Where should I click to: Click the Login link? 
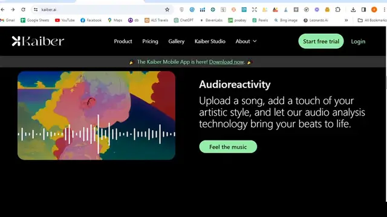[358, 42]
